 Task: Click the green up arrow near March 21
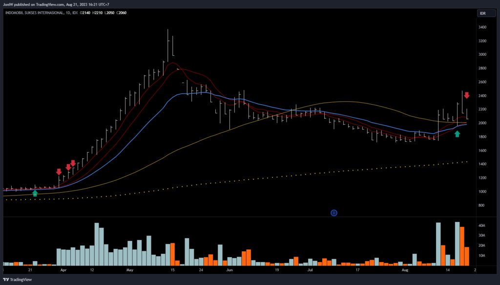(x=35, y=193)
